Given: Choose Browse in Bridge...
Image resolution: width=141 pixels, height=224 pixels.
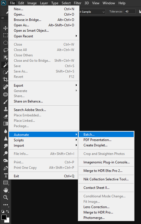Looking at the screenshot, I should point(44,20).
